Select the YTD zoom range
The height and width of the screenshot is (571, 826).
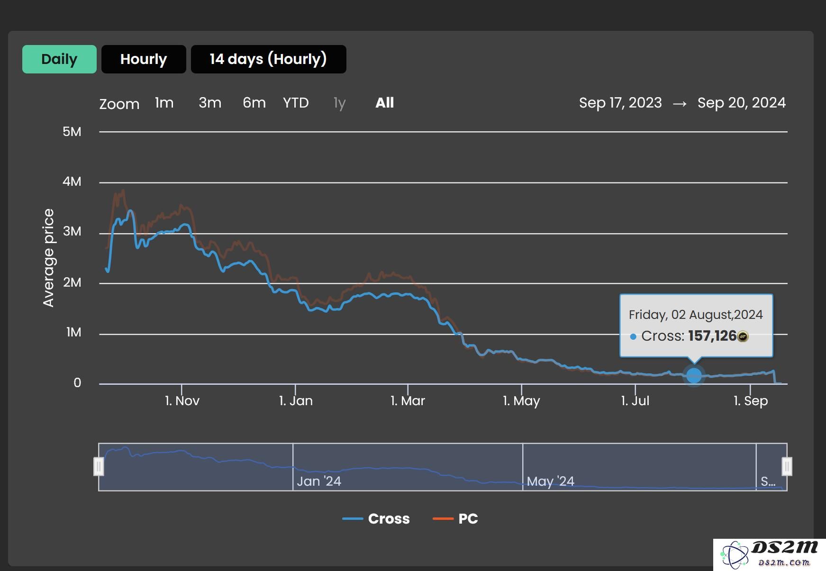pyautogui.click(x=296, y=103)
